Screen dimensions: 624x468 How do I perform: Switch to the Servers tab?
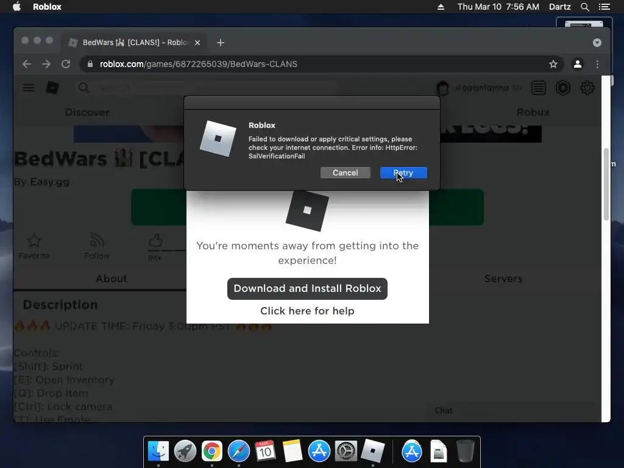503,278
